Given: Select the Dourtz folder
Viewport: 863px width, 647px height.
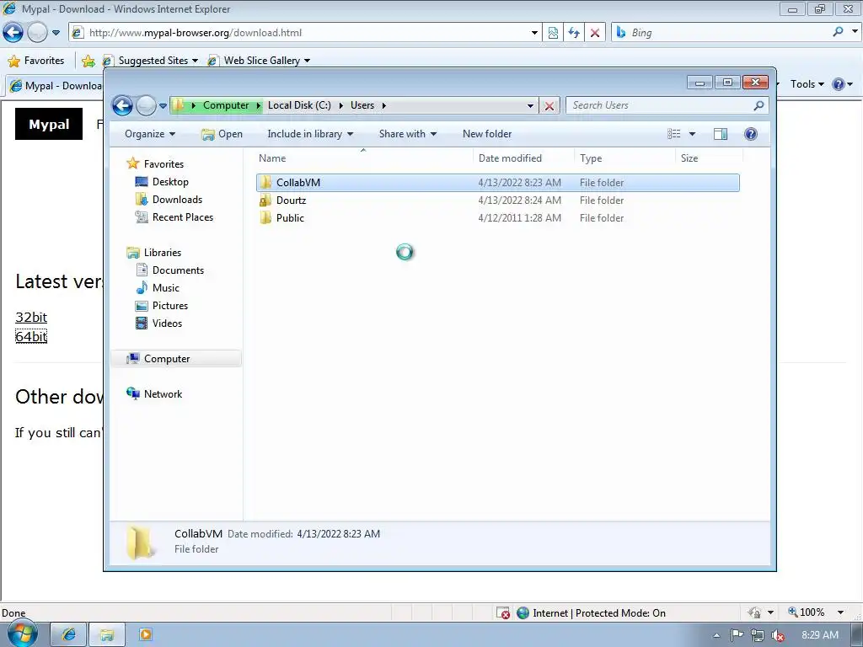Looking at the screenshot, I should [x=497, y=201].
